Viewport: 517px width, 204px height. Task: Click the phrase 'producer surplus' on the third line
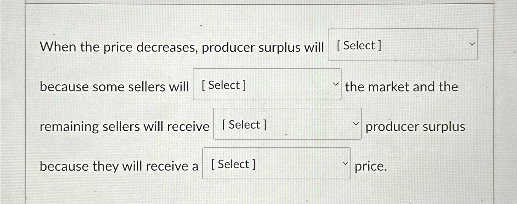point(415,126)
